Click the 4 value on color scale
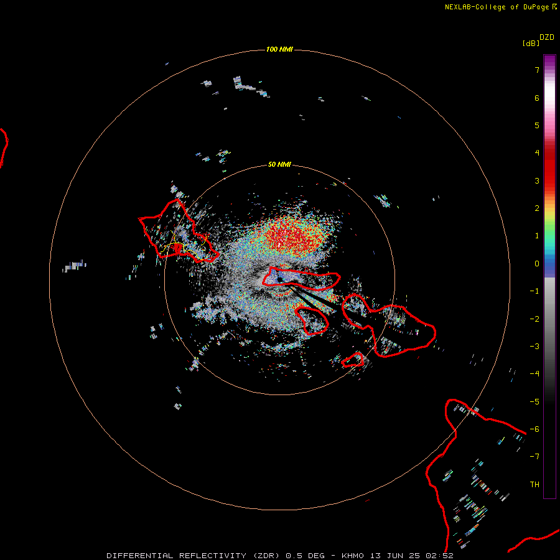The width and height of the screenshot is (560, 560). [537, 153]
